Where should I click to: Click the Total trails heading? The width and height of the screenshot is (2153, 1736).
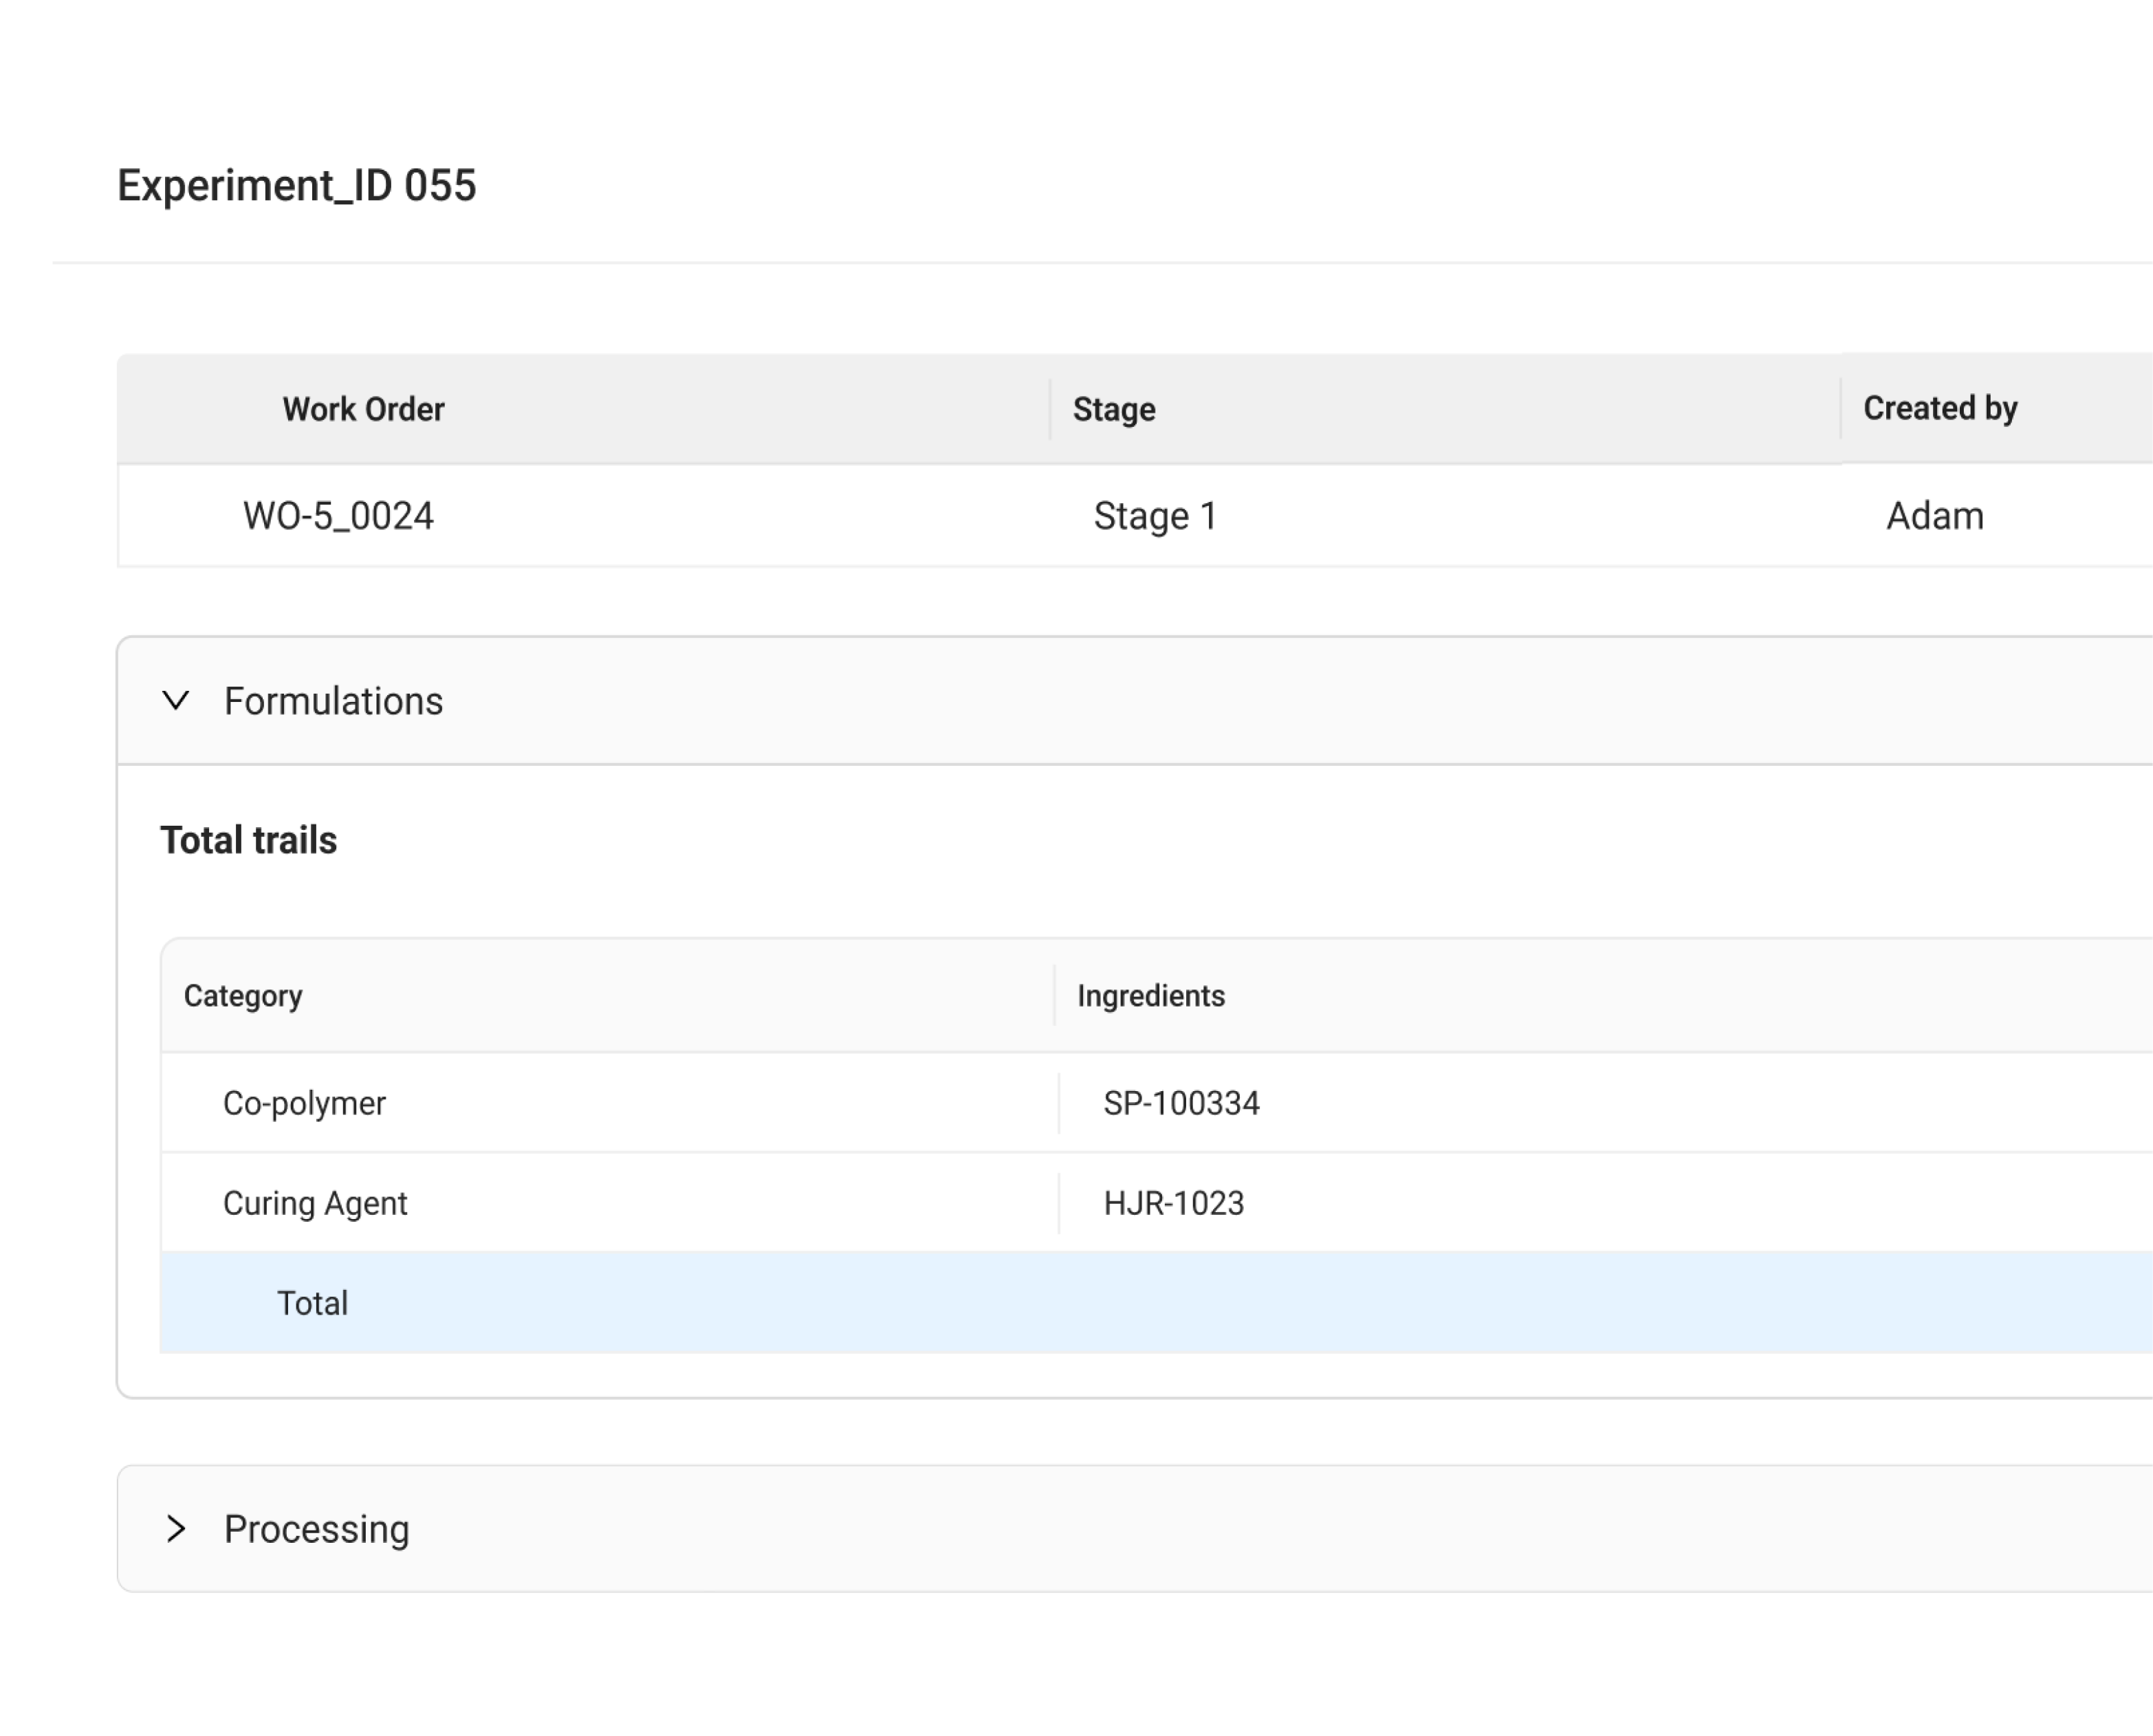(249, 840)
